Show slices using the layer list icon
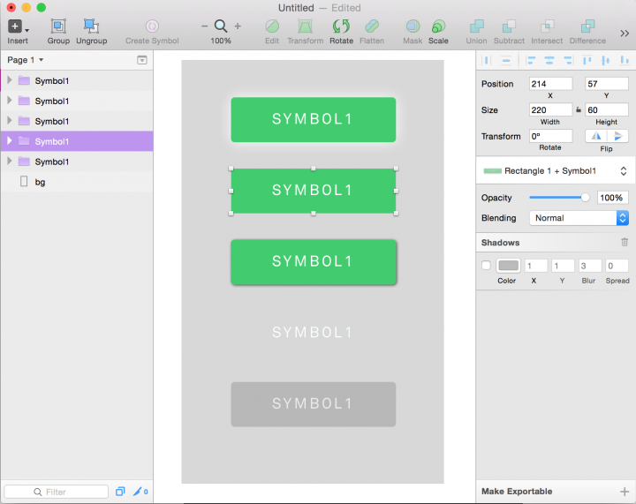Viewport: 636px width, 504px height. click(x=120, y=492)
